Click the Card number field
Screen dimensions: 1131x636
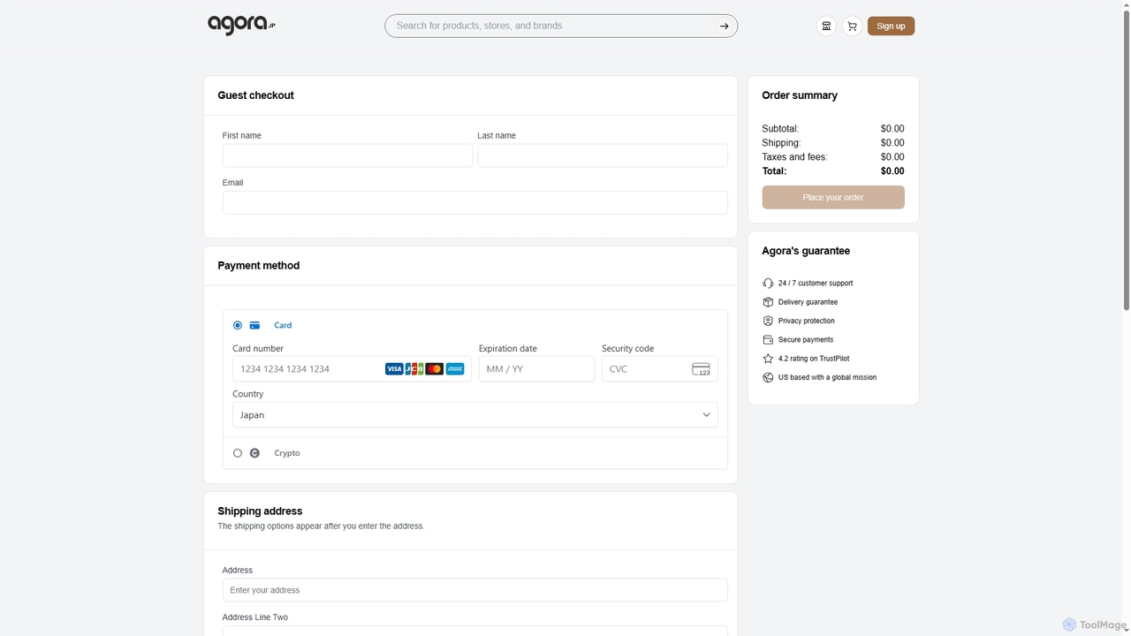(x=352, y=369)
